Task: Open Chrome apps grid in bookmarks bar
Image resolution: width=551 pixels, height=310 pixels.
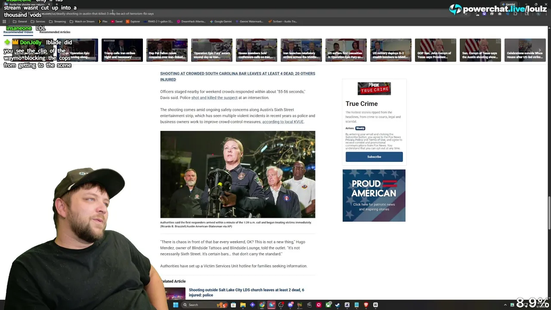Action: [4, 22]
